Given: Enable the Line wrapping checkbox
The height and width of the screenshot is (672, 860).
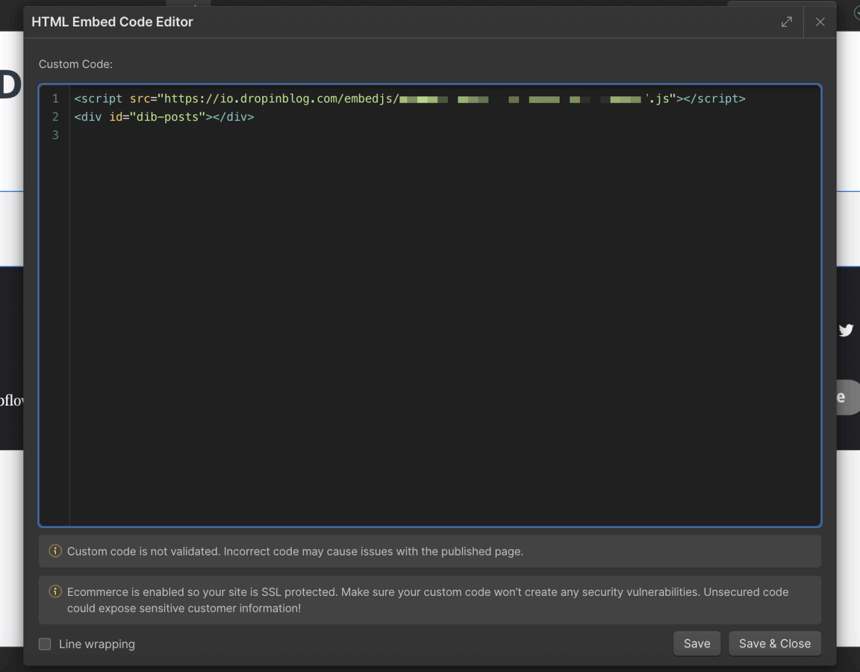Looking at the screenshot, I should click(x=45, y=644).
